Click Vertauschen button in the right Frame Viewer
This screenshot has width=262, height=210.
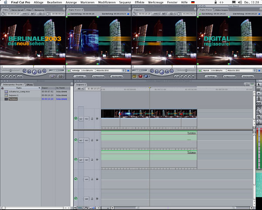coord(229,77)
